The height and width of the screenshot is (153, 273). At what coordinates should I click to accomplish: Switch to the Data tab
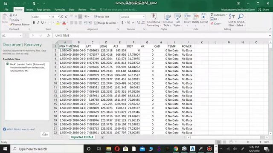(x=72, y=9)
